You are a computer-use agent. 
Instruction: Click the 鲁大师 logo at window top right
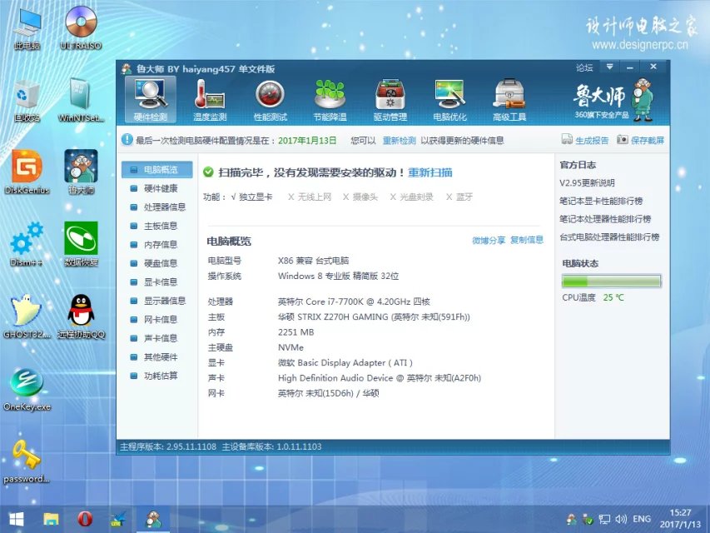pyautogui.click(x=613, y=98)
